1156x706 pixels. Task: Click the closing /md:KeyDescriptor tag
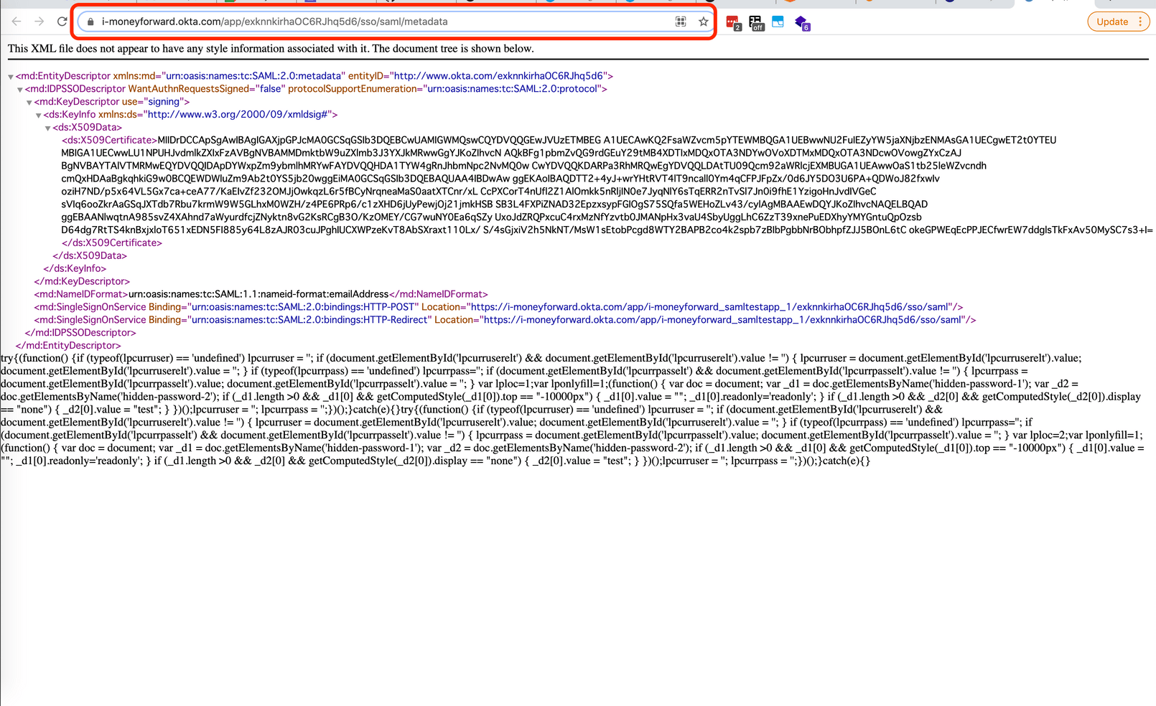(x=82, y=281)
